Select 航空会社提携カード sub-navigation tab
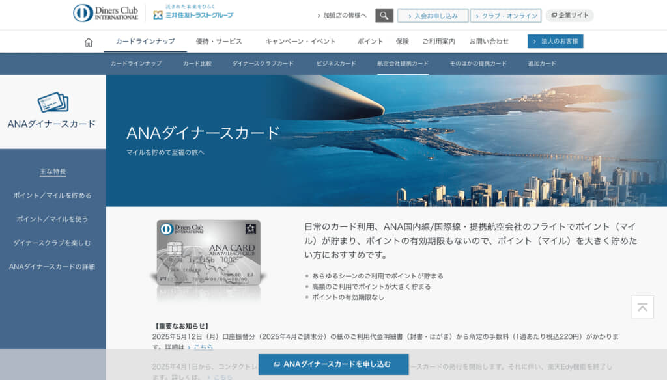The height and width of the screenshot is (380, 667). [403, 64]
